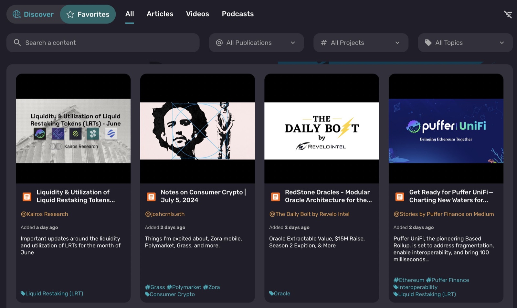Click the description 'Important updates around the liquidity'
Image resolution: width=517 pixels, height=308 pixels.
(70, 245)
